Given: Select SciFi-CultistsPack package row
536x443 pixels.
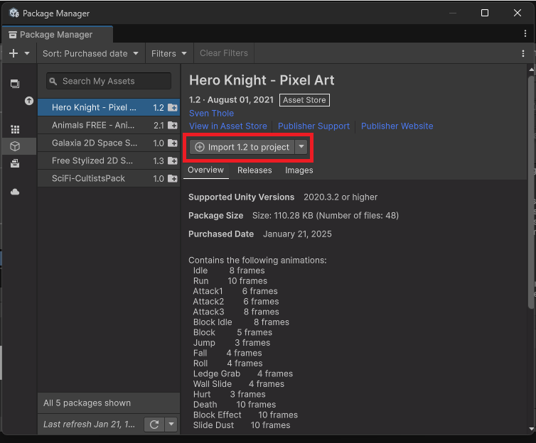Looking at the screenshot, I should pyautogui.click(x=109, y=178).
